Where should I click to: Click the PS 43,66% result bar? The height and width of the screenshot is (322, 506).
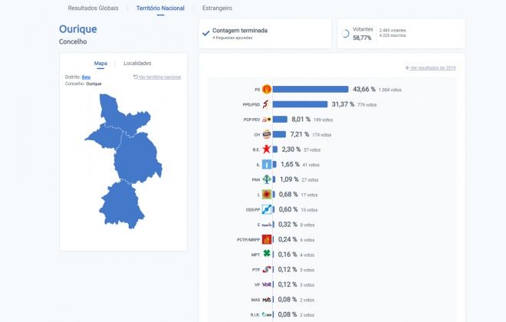tap(310, 90)
